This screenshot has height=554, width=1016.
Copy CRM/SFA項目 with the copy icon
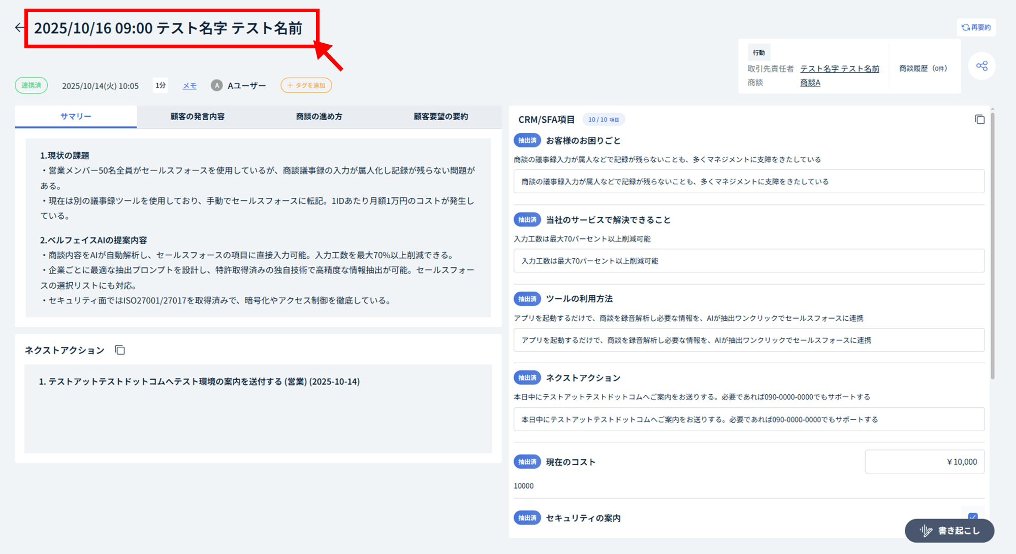(x=979, y=120)
